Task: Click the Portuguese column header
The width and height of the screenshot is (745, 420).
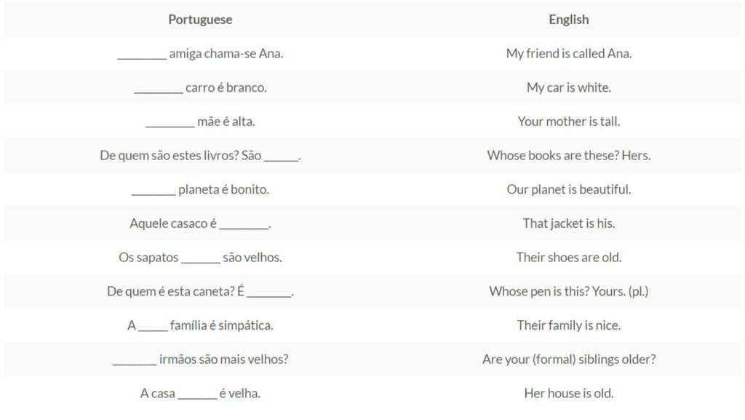Action: (x=200, y=20)
